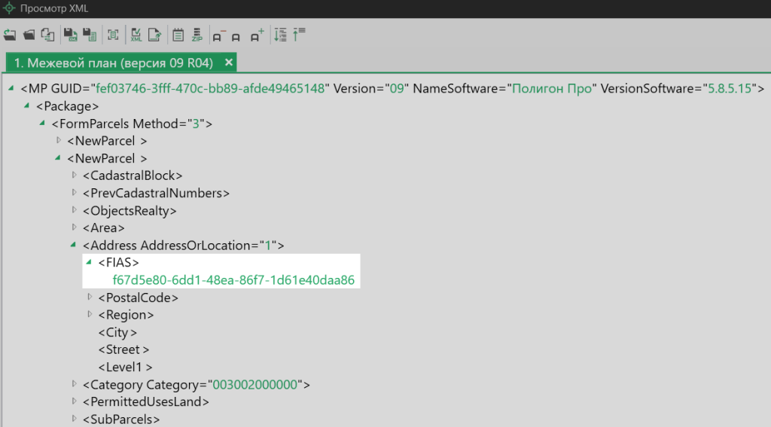
Task: Select the Межевой план tab
Action: coord(113,62)
